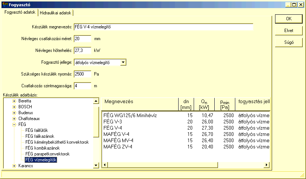Viewport: 306px width, 179px height.
Task: Click the 20,40 kW value cell
Action: (x=207, y=147)
